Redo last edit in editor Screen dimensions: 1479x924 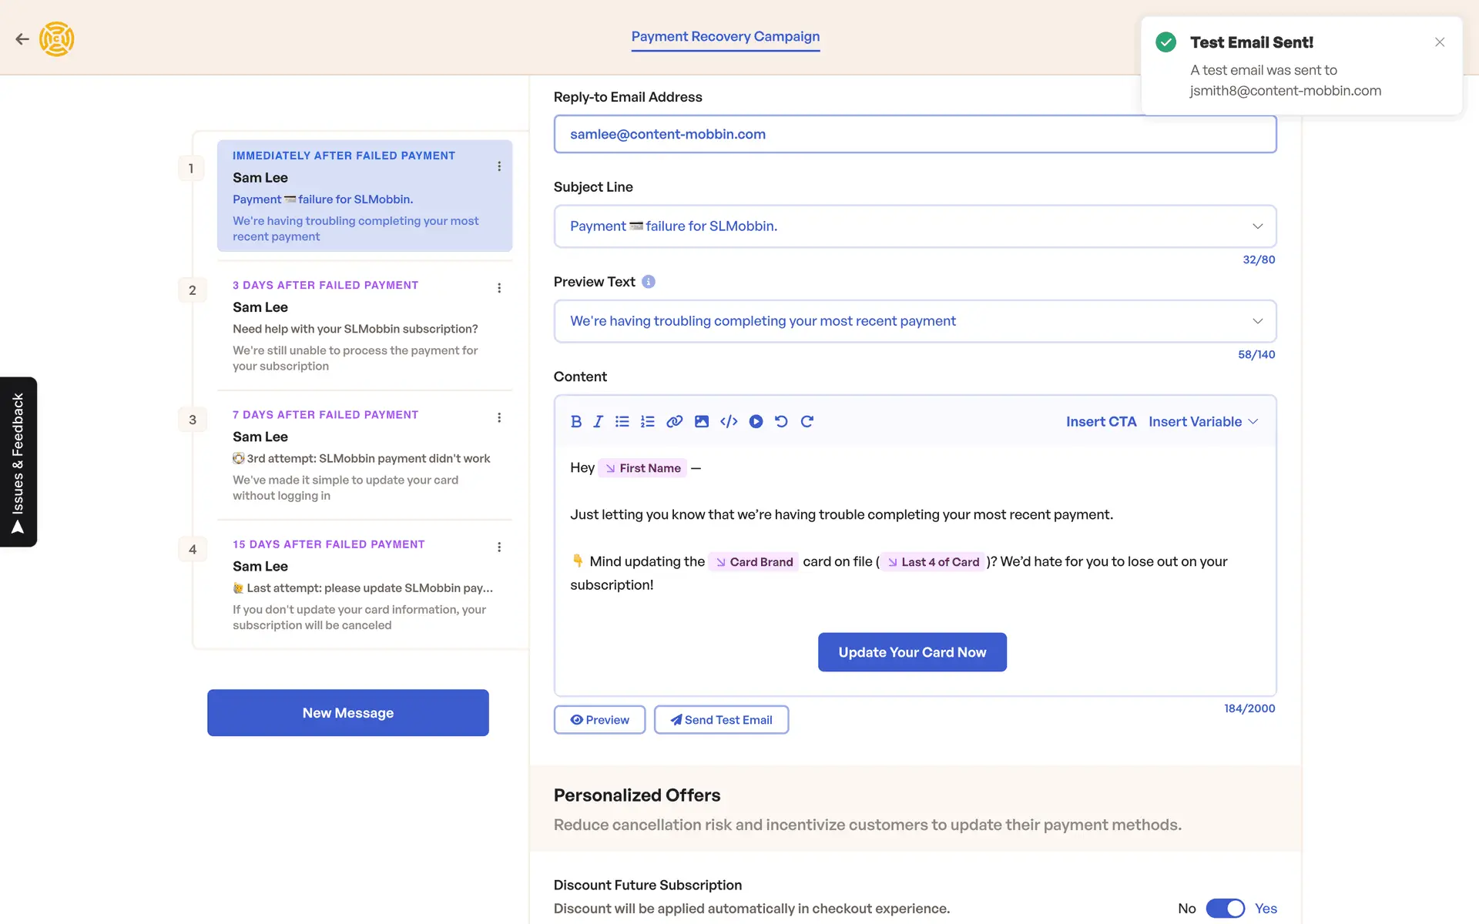[807, 421]
